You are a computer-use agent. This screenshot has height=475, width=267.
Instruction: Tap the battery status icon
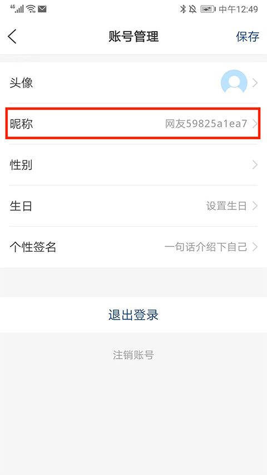[x=208, y=9]
